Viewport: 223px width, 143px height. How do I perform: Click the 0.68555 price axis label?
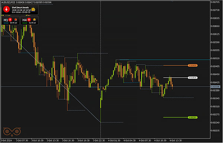pos(215,50)
